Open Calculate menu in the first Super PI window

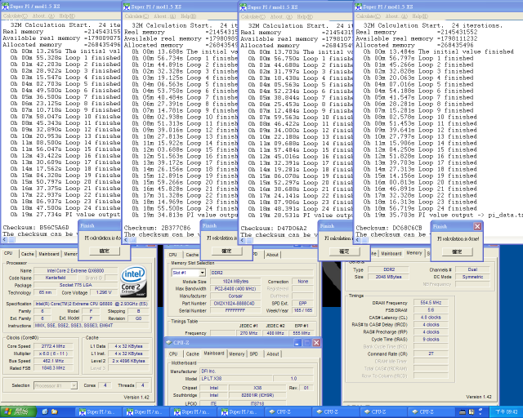15,16
